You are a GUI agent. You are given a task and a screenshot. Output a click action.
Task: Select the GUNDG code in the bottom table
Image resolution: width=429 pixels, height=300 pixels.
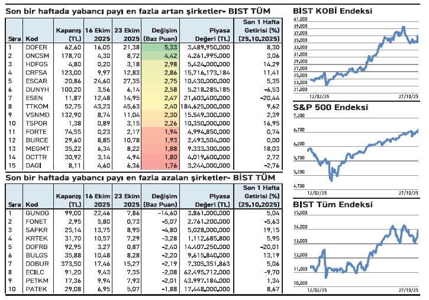click(x=36, y=212)
